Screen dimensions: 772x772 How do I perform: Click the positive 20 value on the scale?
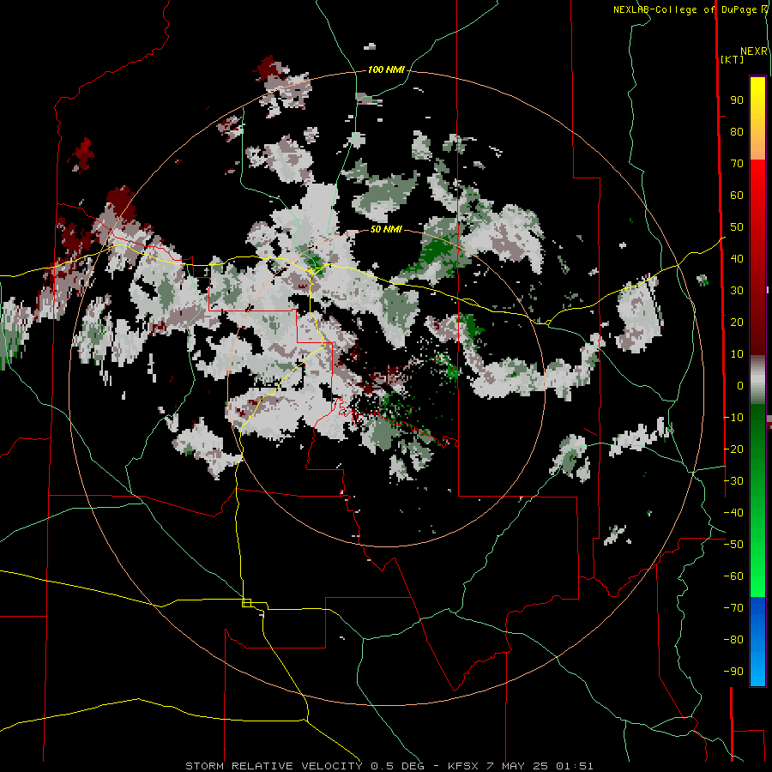click(737, 323)
